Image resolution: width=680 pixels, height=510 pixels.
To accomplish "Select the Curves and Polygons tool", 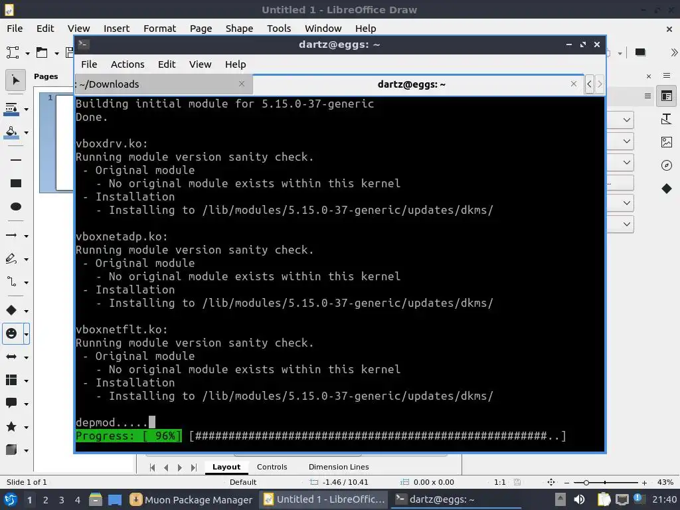I will point(11,259).
